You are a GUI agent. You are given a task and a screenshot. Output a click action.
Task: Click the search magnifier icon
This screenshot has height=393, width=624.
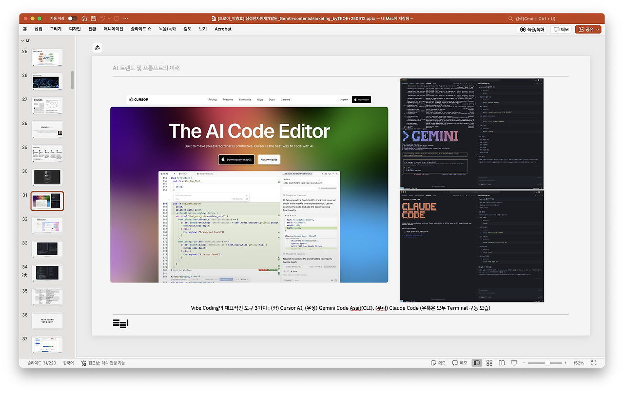point(510,19)
